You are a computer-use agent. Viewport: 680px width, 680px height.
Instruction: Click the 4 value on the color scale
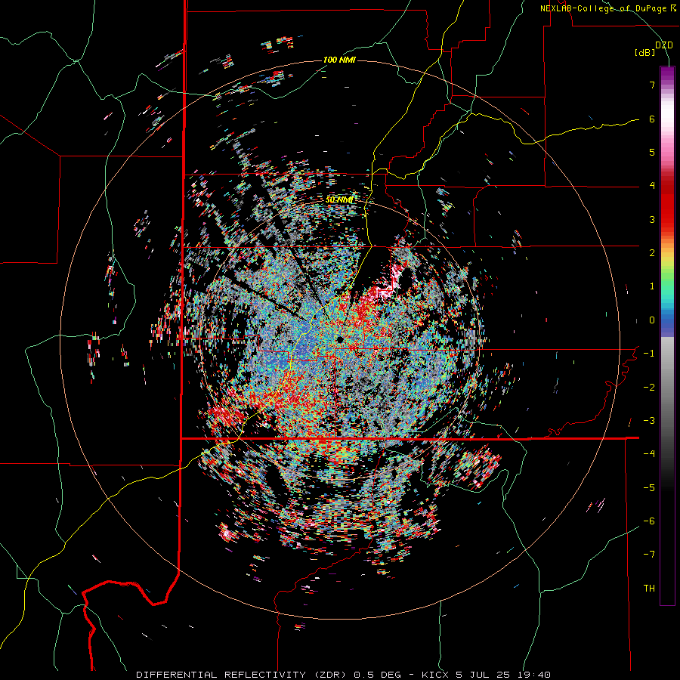[x=652, y=186]
